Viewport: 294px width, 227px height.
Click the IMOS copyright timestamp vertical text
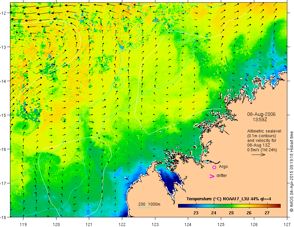click(292, 172)
